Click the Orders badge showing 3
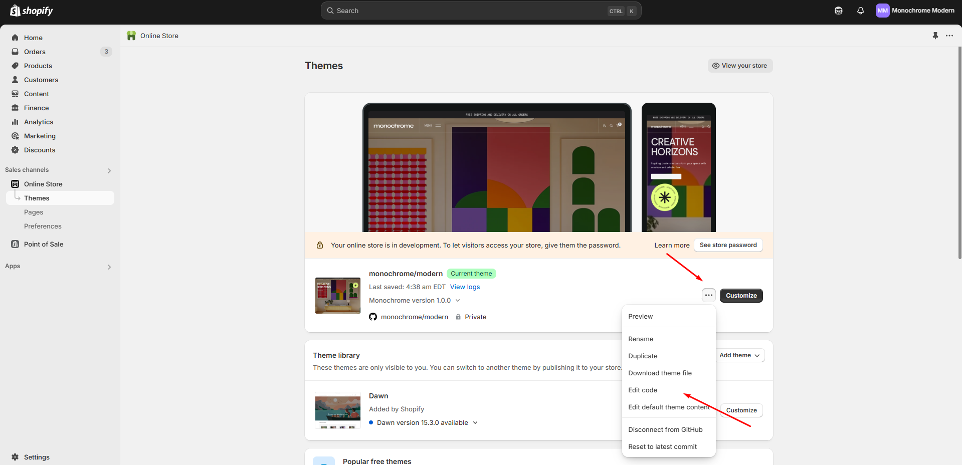The width and height of the screenshot is (962, 465). pos(106,52)
